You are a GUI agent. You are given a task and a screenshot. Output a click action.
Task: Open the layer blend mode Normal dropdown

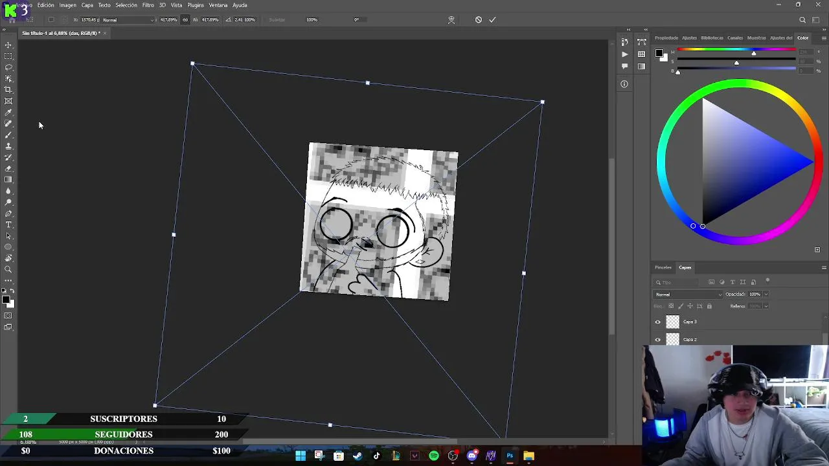pos(688,294)
